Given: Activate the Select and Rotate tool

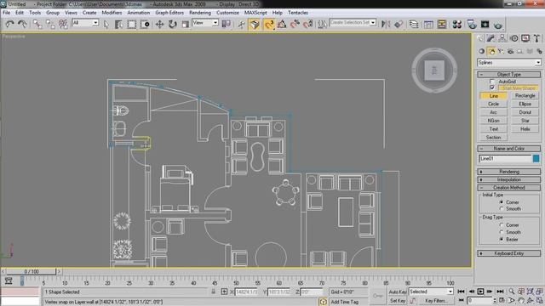Looking at the screenshot, I should coord(172,24).
